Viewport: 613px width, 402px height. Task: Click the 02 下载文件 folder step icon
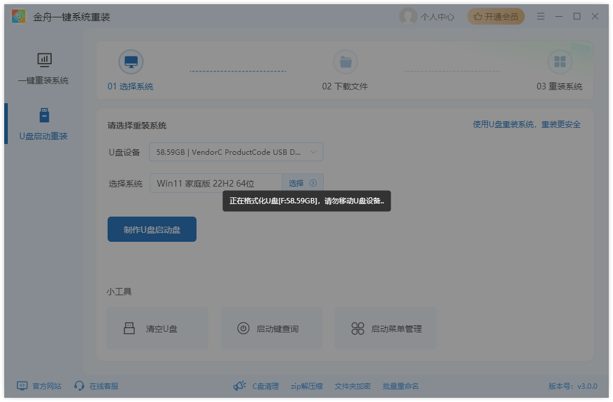345,62
